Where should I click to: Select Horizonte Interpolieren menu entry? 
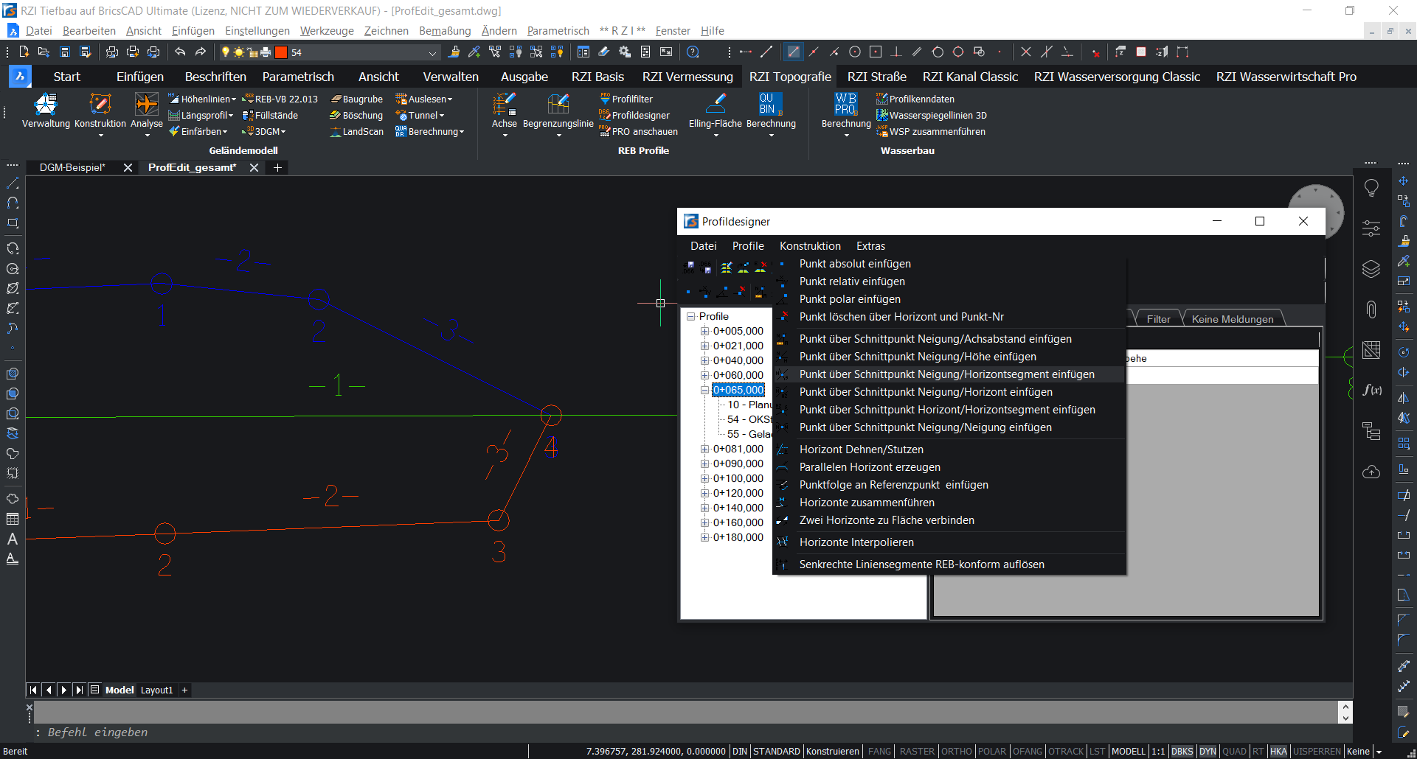point(856,542)
